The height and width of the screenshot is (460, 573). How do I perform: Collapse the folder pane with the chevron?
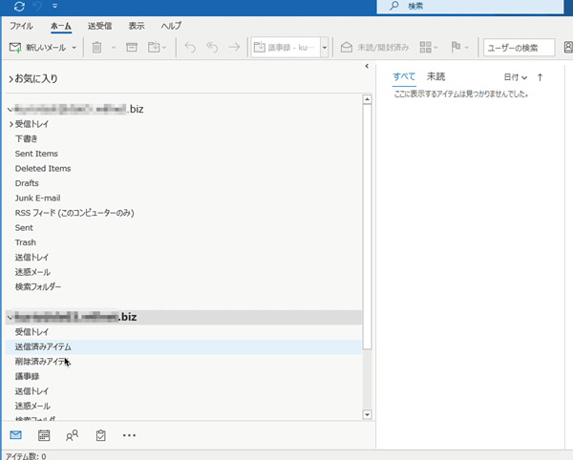pyautogui.click(x=367, y=66)
